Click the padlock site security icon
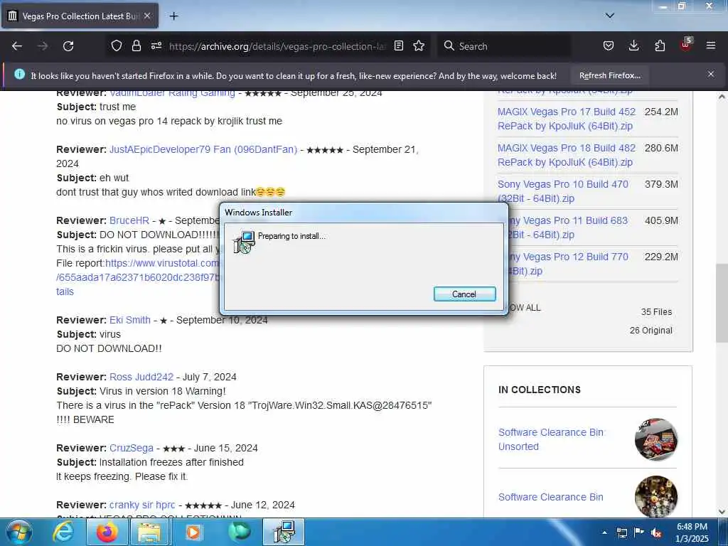The width and height of the screenshot is (728, 546). [x=136, y=46]
